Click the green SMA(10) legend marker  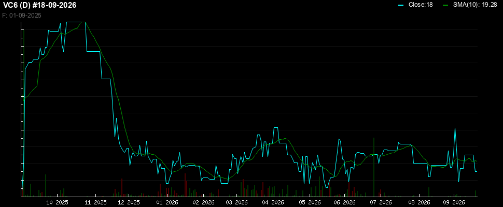pyautogui.click(x=445, y=5)
